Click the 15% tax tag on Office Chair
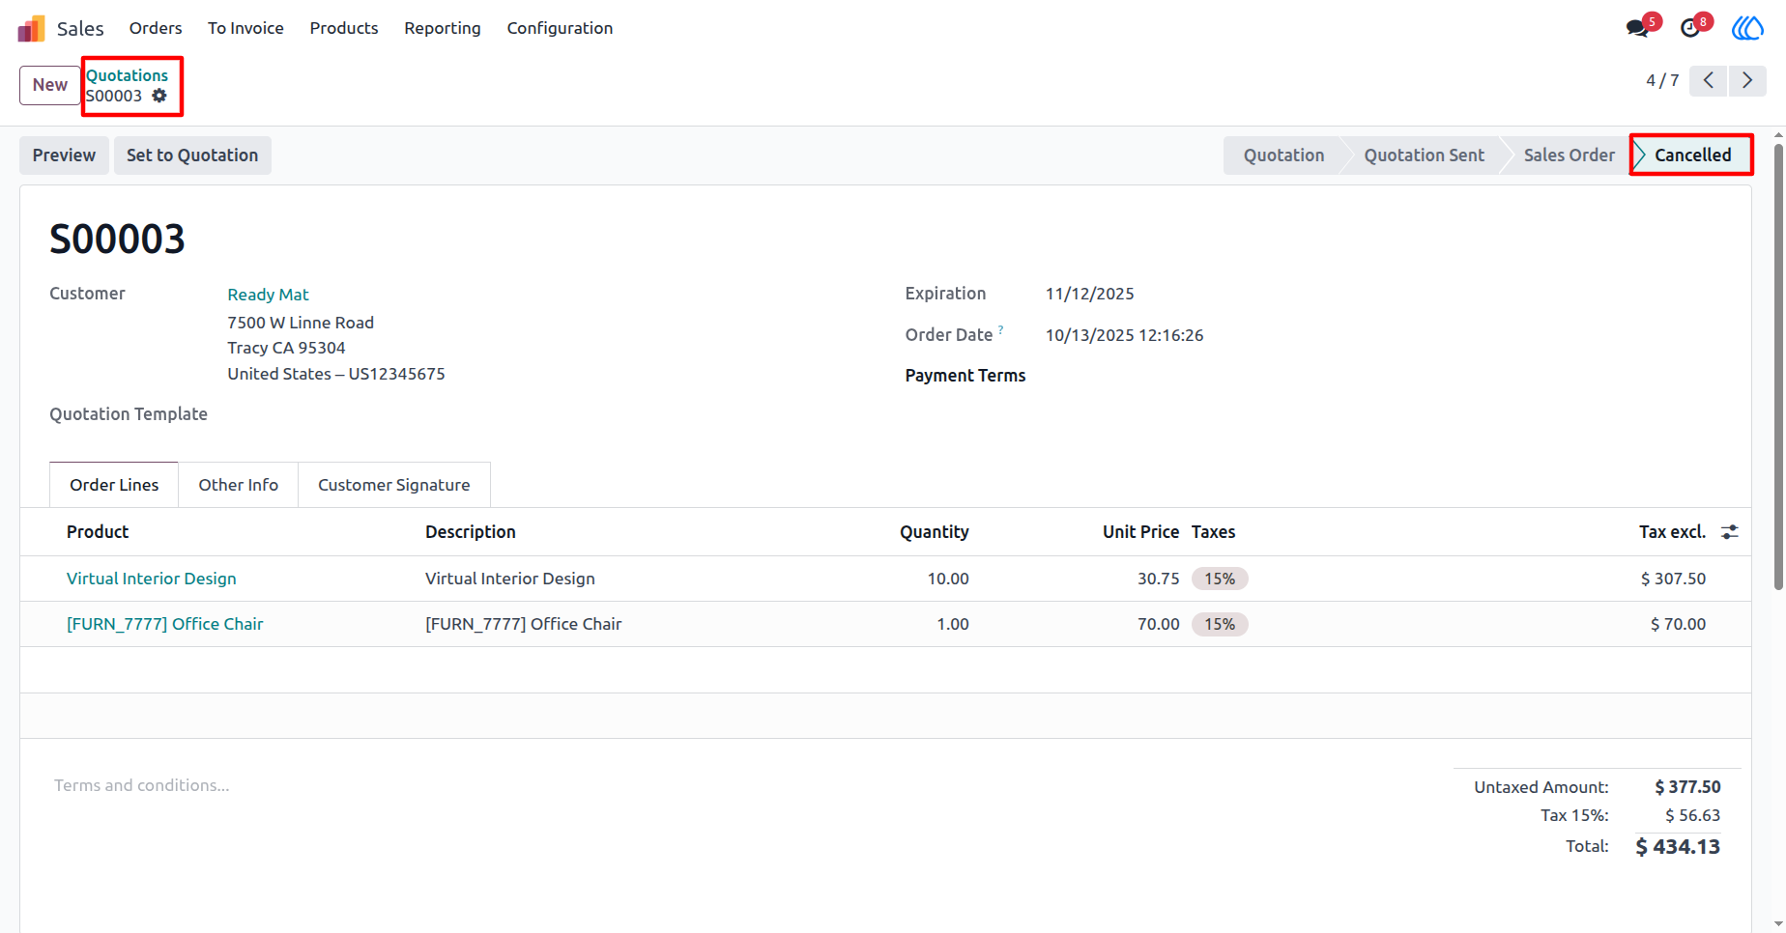Viewport: 1786px width, 933px height. [1220, 624]
